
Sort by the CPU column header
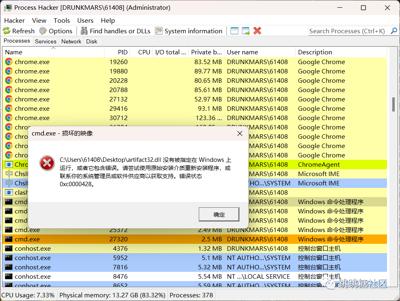141,52
